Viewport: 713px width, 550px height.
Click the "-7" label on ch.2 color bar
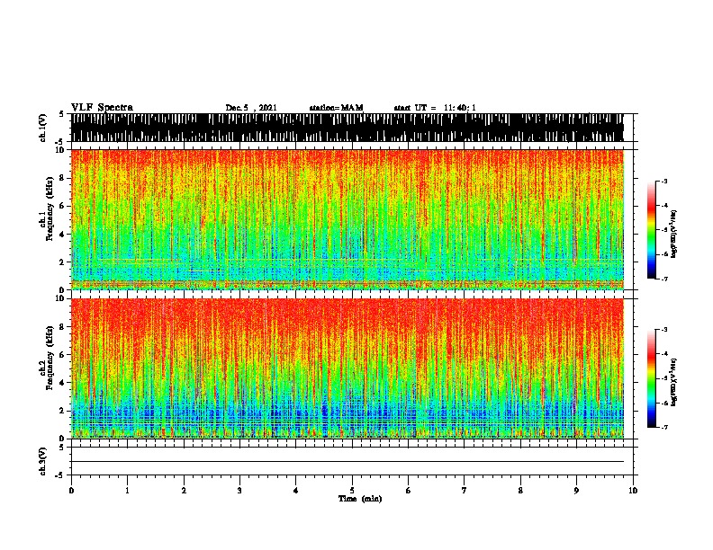pos(663,428)
